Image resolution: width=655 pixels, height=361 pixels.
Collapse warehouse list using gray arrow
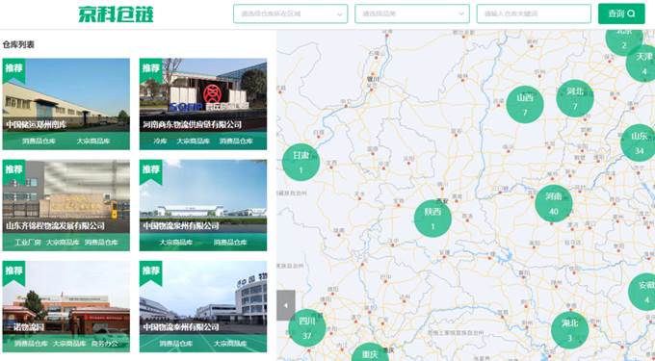286,305
